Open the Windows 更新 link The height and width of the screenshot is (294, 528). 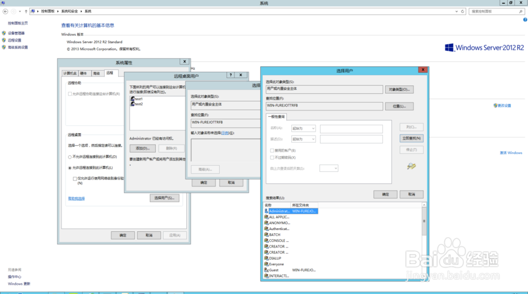(x=19, y=284)
